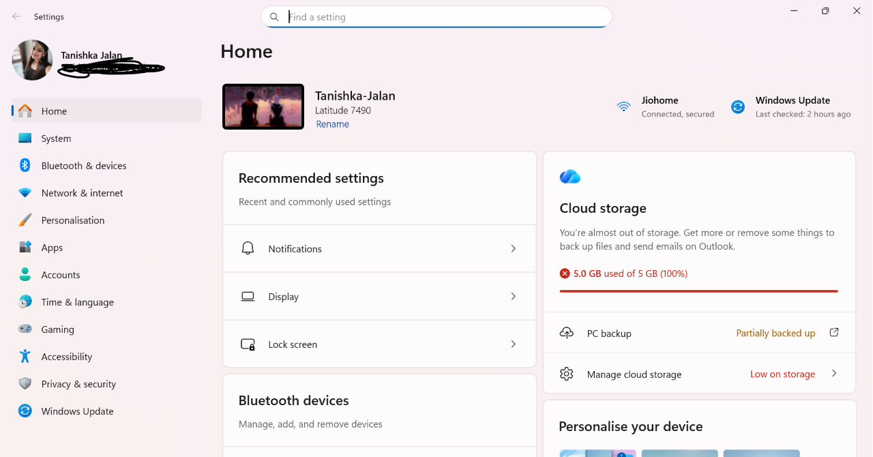Open the Apps label in sidebar
The height and width of the screenshot is (457, 873).
tap(52, 248)
